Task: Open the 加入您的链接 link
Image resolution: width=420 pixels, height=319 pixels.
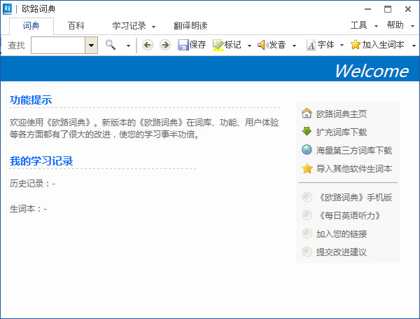Action: [342, 234]
